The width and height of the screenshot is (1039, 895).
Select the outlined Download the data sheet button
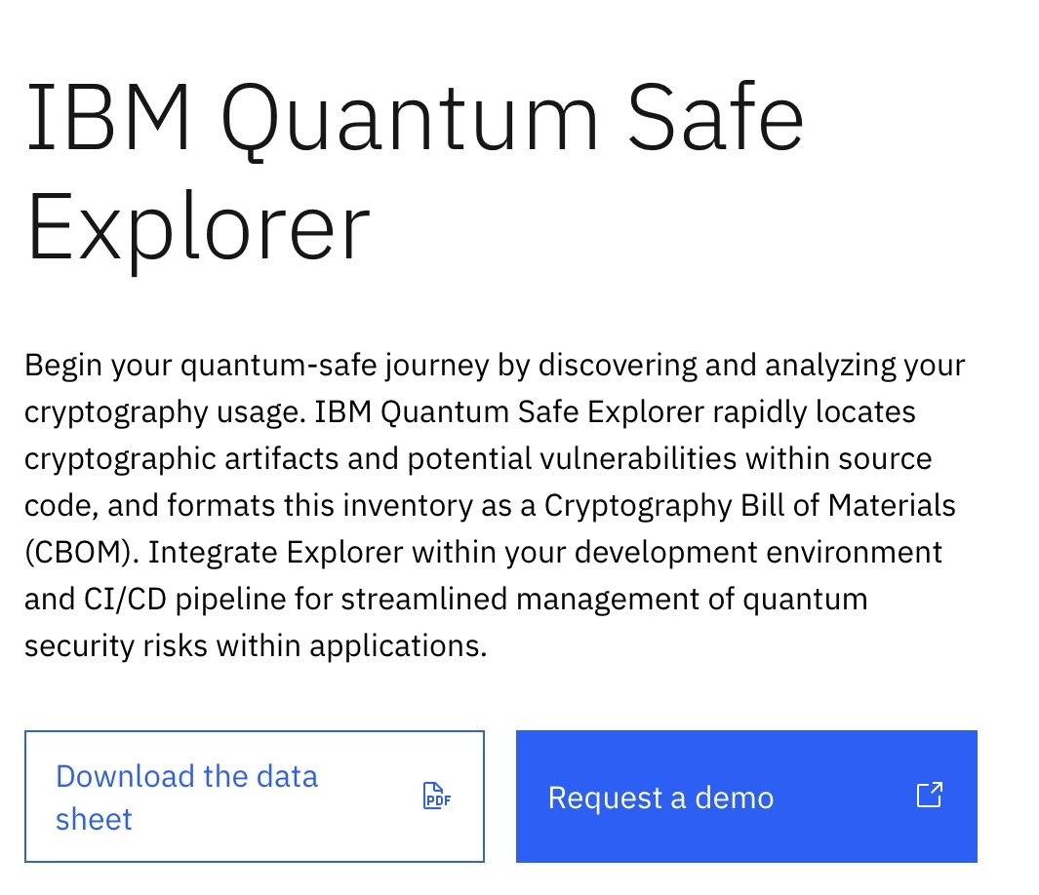[x=254, y=797]
